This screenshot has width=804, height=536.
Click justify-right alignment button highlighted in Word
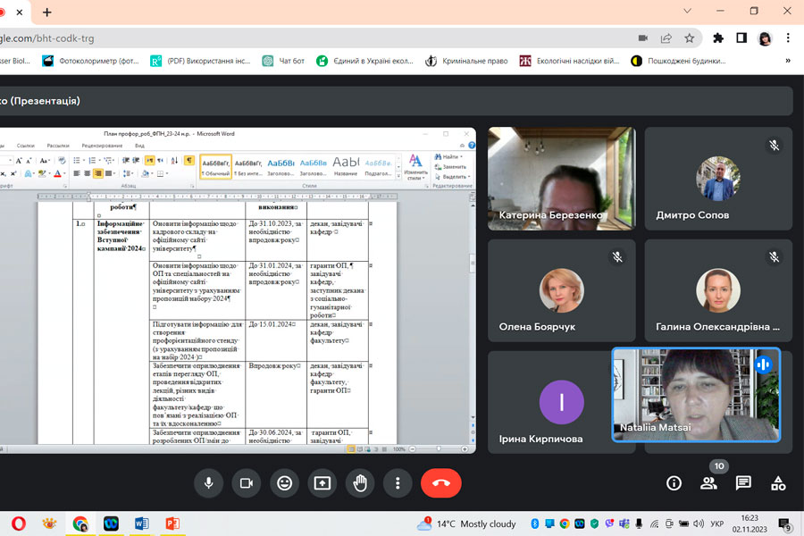coord(97,173)
